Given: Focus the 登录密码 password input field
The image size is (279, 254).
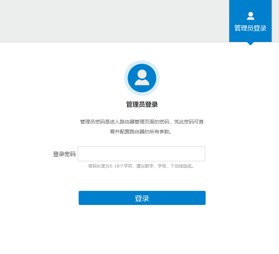Looking at the screenshot, I should [x=141, y=154].
